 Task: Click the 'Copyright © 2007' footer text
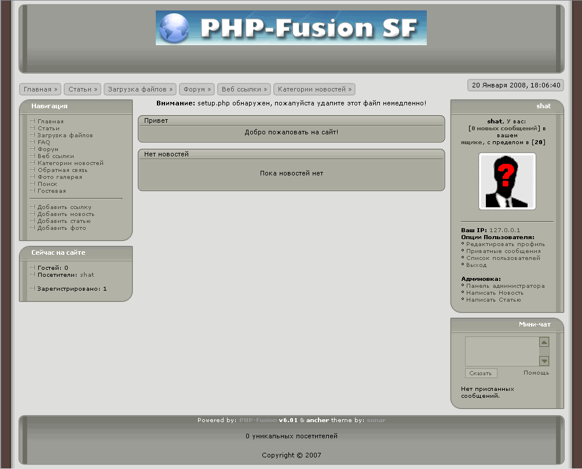[291, 455]
